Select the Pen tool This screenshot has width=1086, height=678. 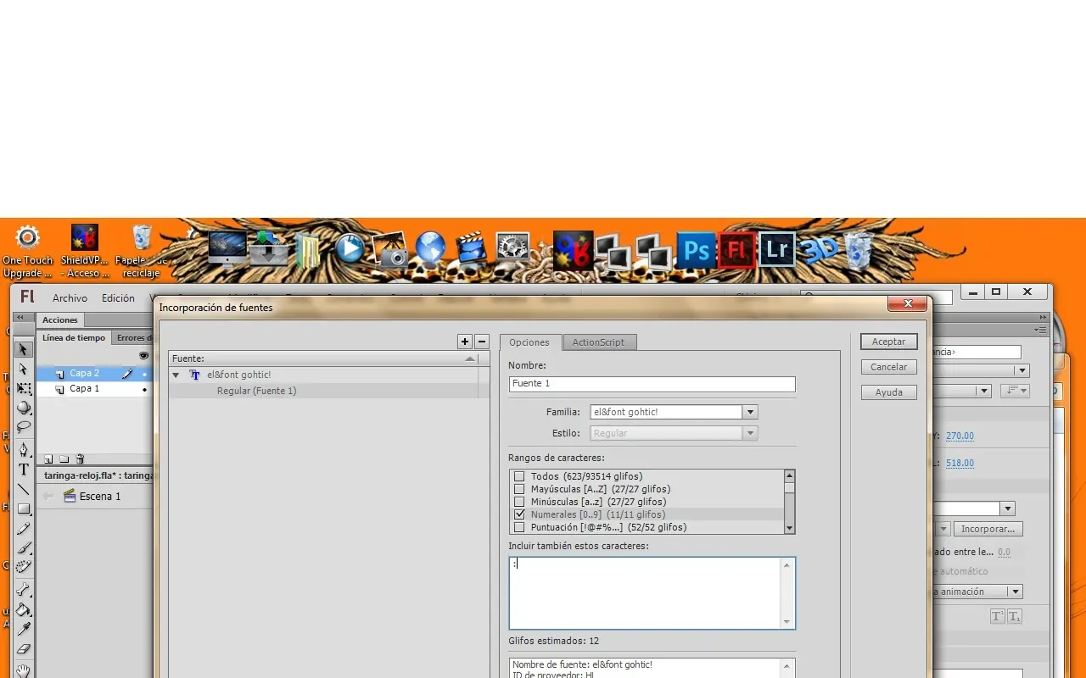[x=24, y=449]
